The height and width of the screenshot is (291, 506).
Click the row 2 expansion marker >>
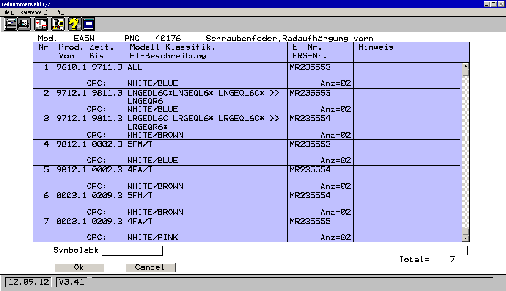pos(274,93)
